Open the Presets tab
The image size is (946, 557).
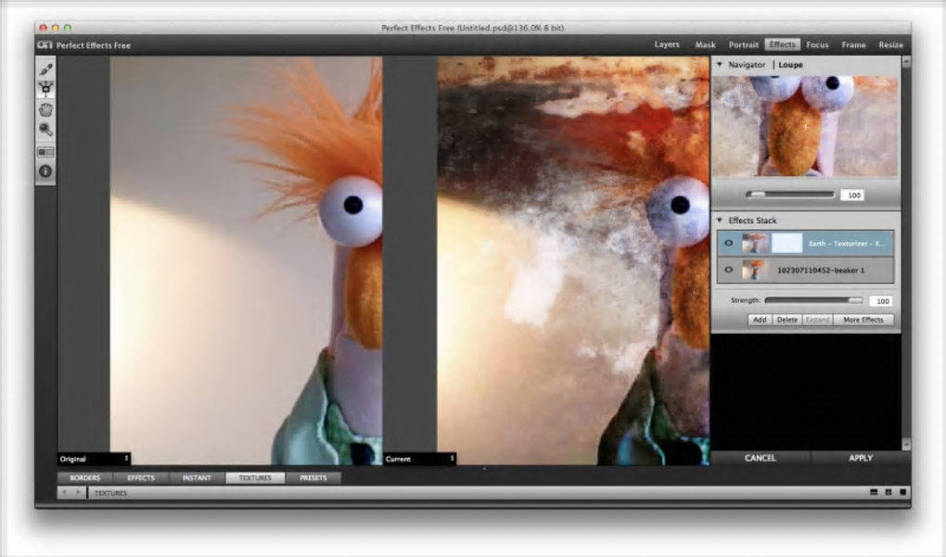(x=313, y=478)
